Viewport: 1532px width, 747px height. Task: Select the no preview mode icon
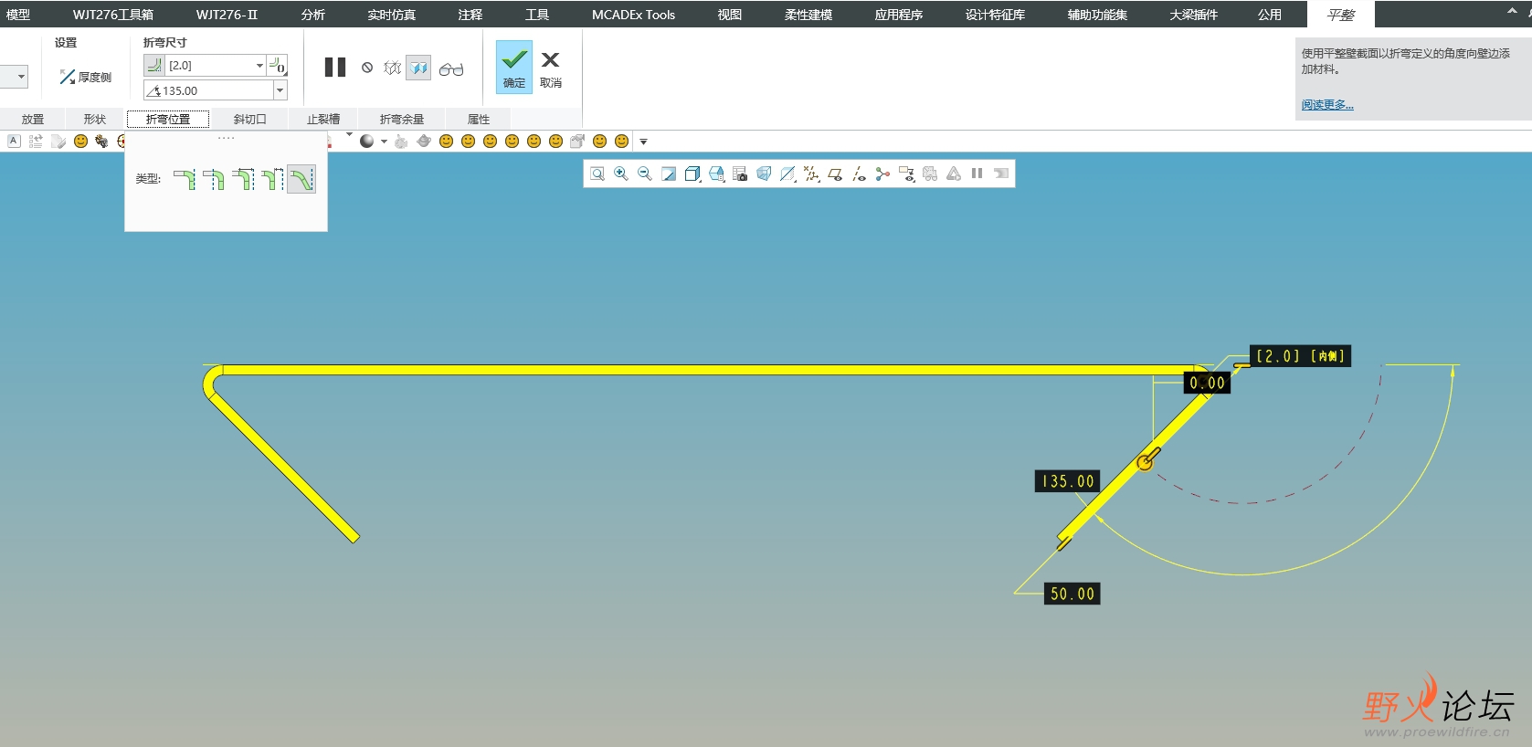tap(367, 68)
